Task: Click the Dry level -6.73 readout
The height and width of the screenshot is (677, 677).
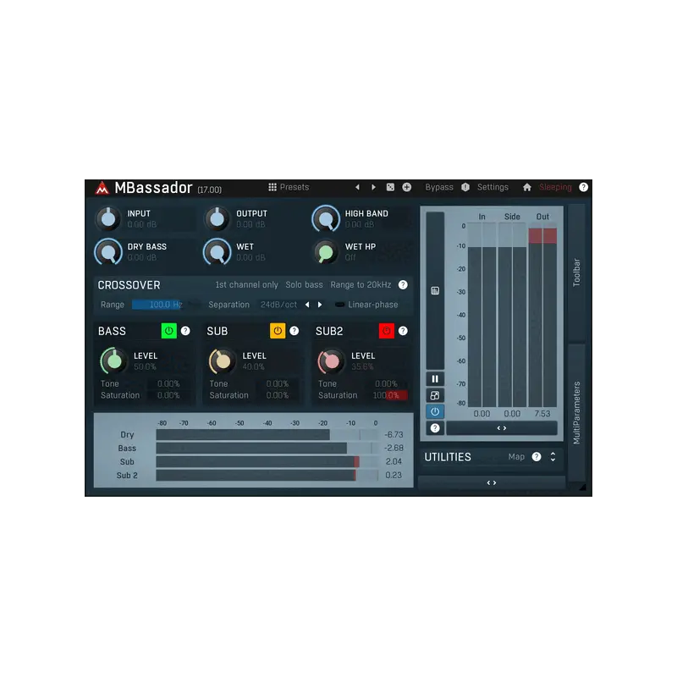Action: [x=394, y=435]
